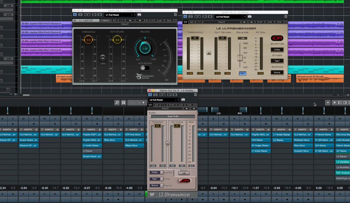The width and height of the screenshot is (350, 203).
Task: Click the L3 IDR logo button
Action: coord(184,181)
